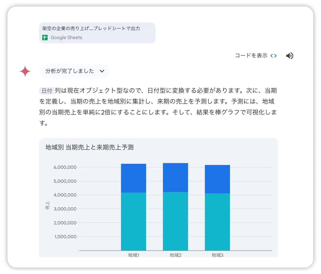
Task: Click the 4,000,000 axis label
Action: tap(65, 195)
